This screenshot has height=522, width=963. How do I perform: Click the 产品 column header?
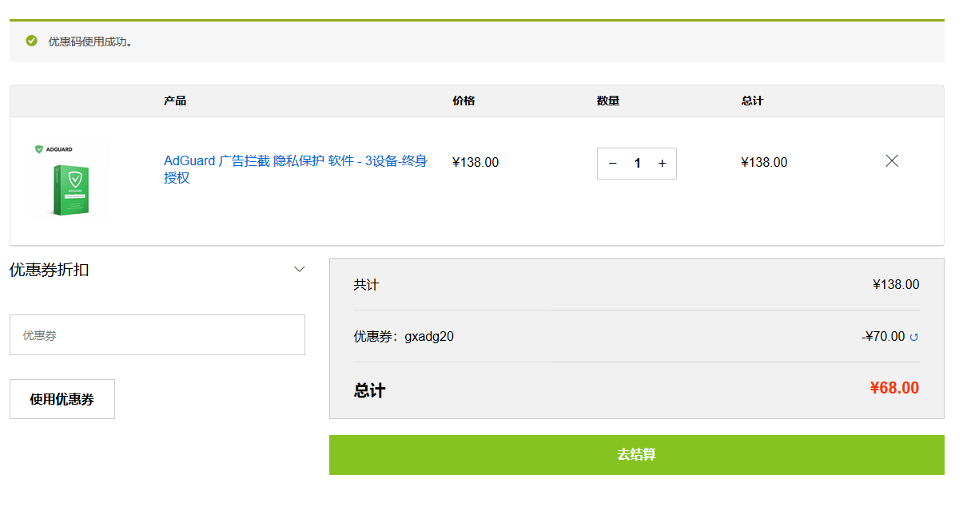(175, 101)
